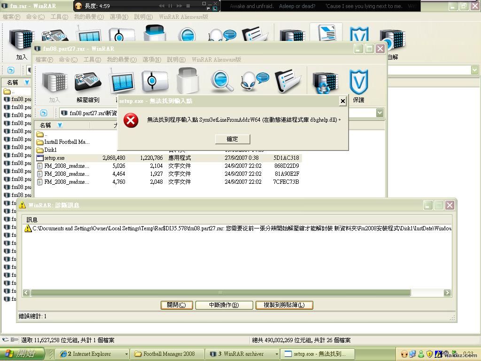Click 複製到剪貼簿(L) in the diagnostic window
Screen dimensions: 481x361
tap(284, 305)
